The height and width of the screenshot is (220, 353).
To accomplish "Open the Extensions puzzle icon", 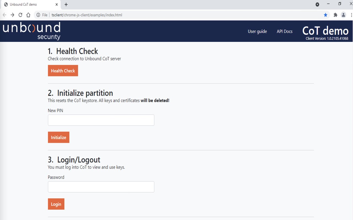I will tap(335, 15).
